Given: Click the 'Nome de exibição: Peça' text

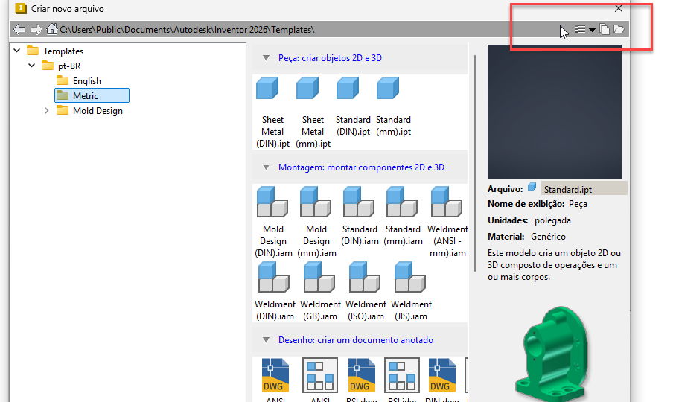Looking at the screenshot, I should point(538,204).
